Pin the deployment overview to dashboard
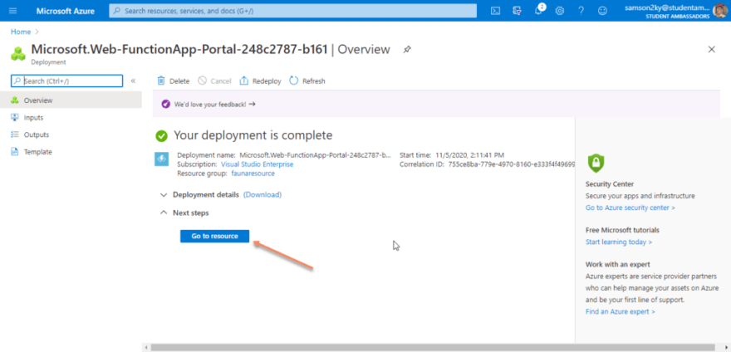 [407, 50]
